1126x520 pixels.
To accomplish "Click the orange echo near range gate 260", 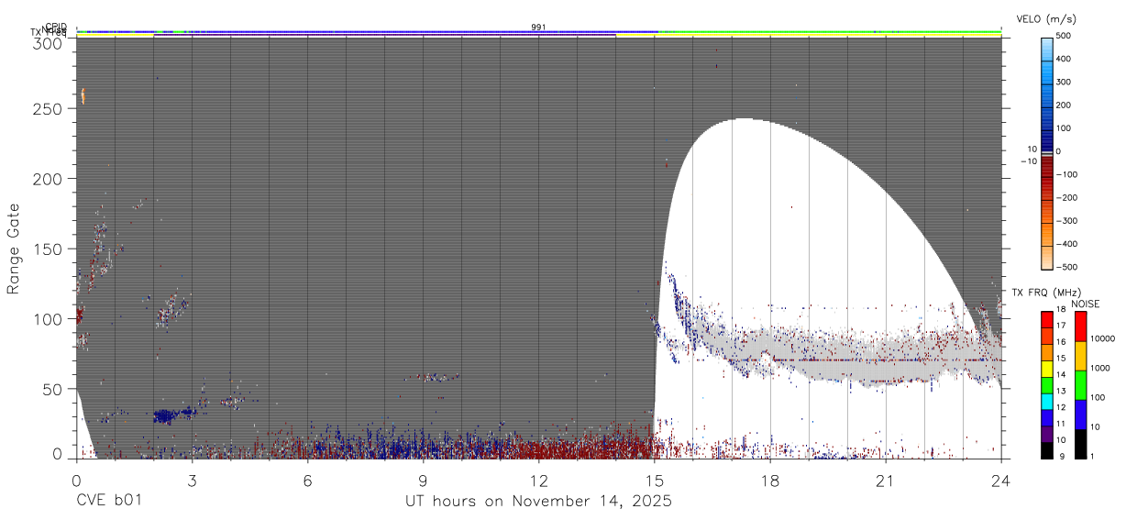I will tap(83, 95).
